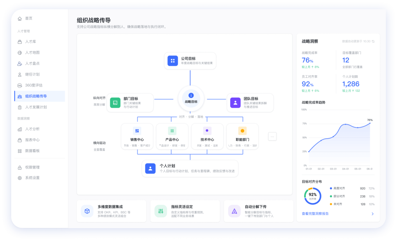The image size is (397, 241).
Task: Click the 76% point on trend chart
Action: [x=370, y=123]
